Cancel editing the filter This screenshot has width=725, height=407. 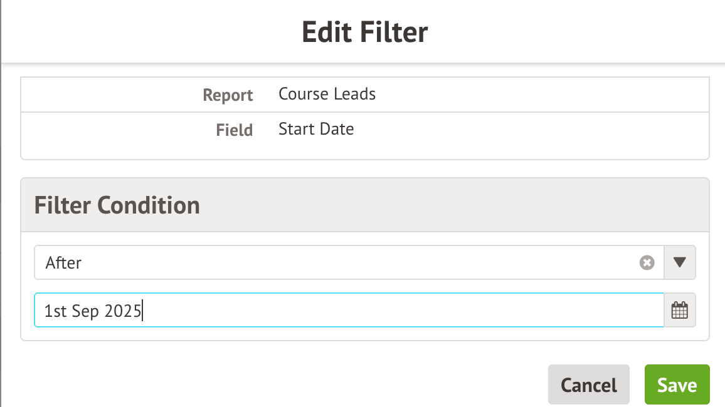pos(588,385)
